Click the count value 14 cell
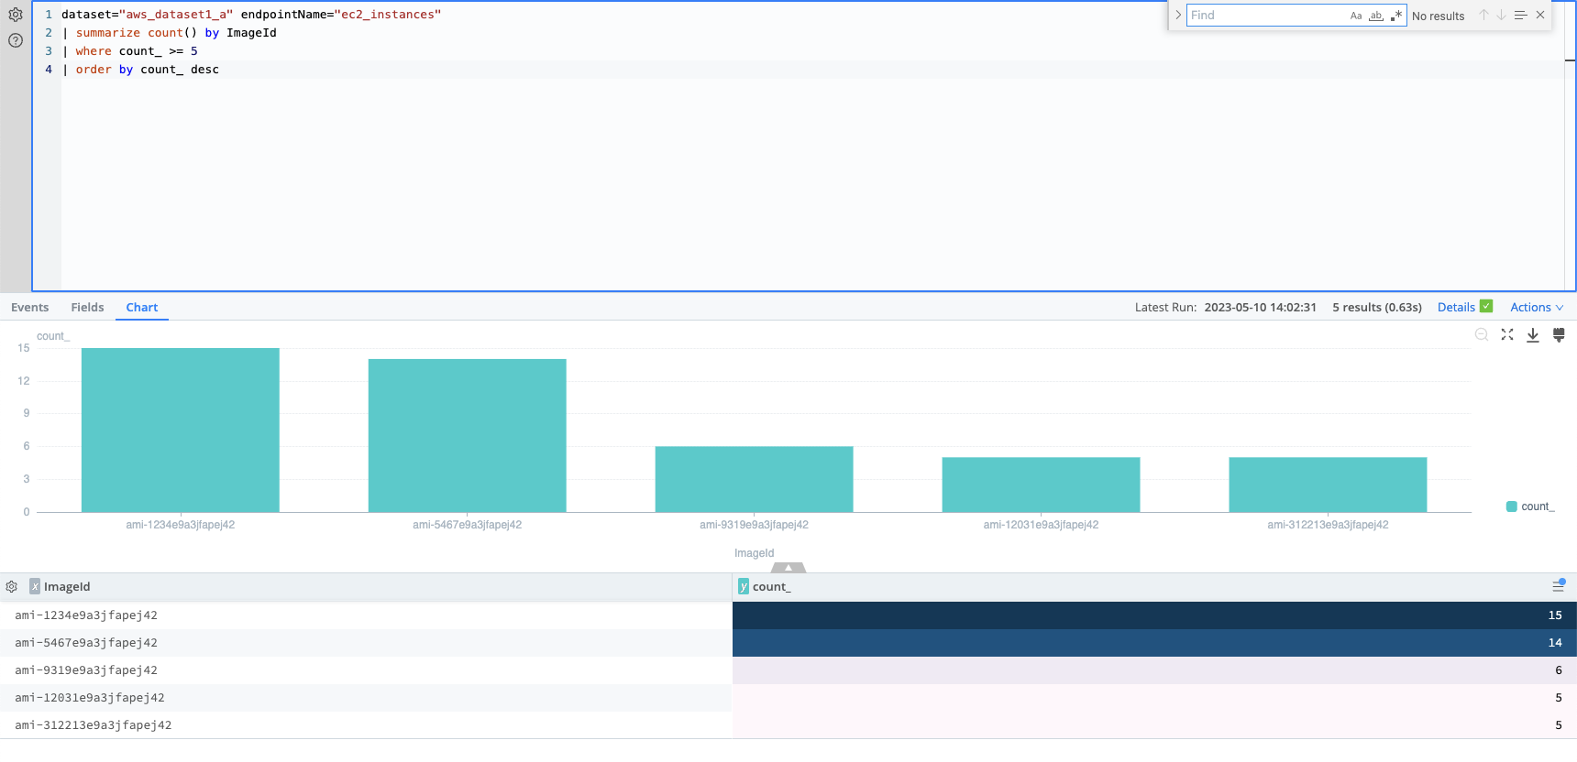 tap(1154, 643)
